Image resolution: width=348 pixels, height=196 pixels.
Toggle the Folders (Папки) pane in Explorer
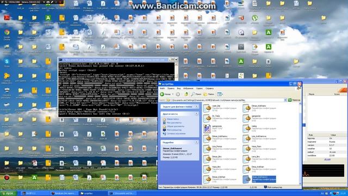coord(209,94)
